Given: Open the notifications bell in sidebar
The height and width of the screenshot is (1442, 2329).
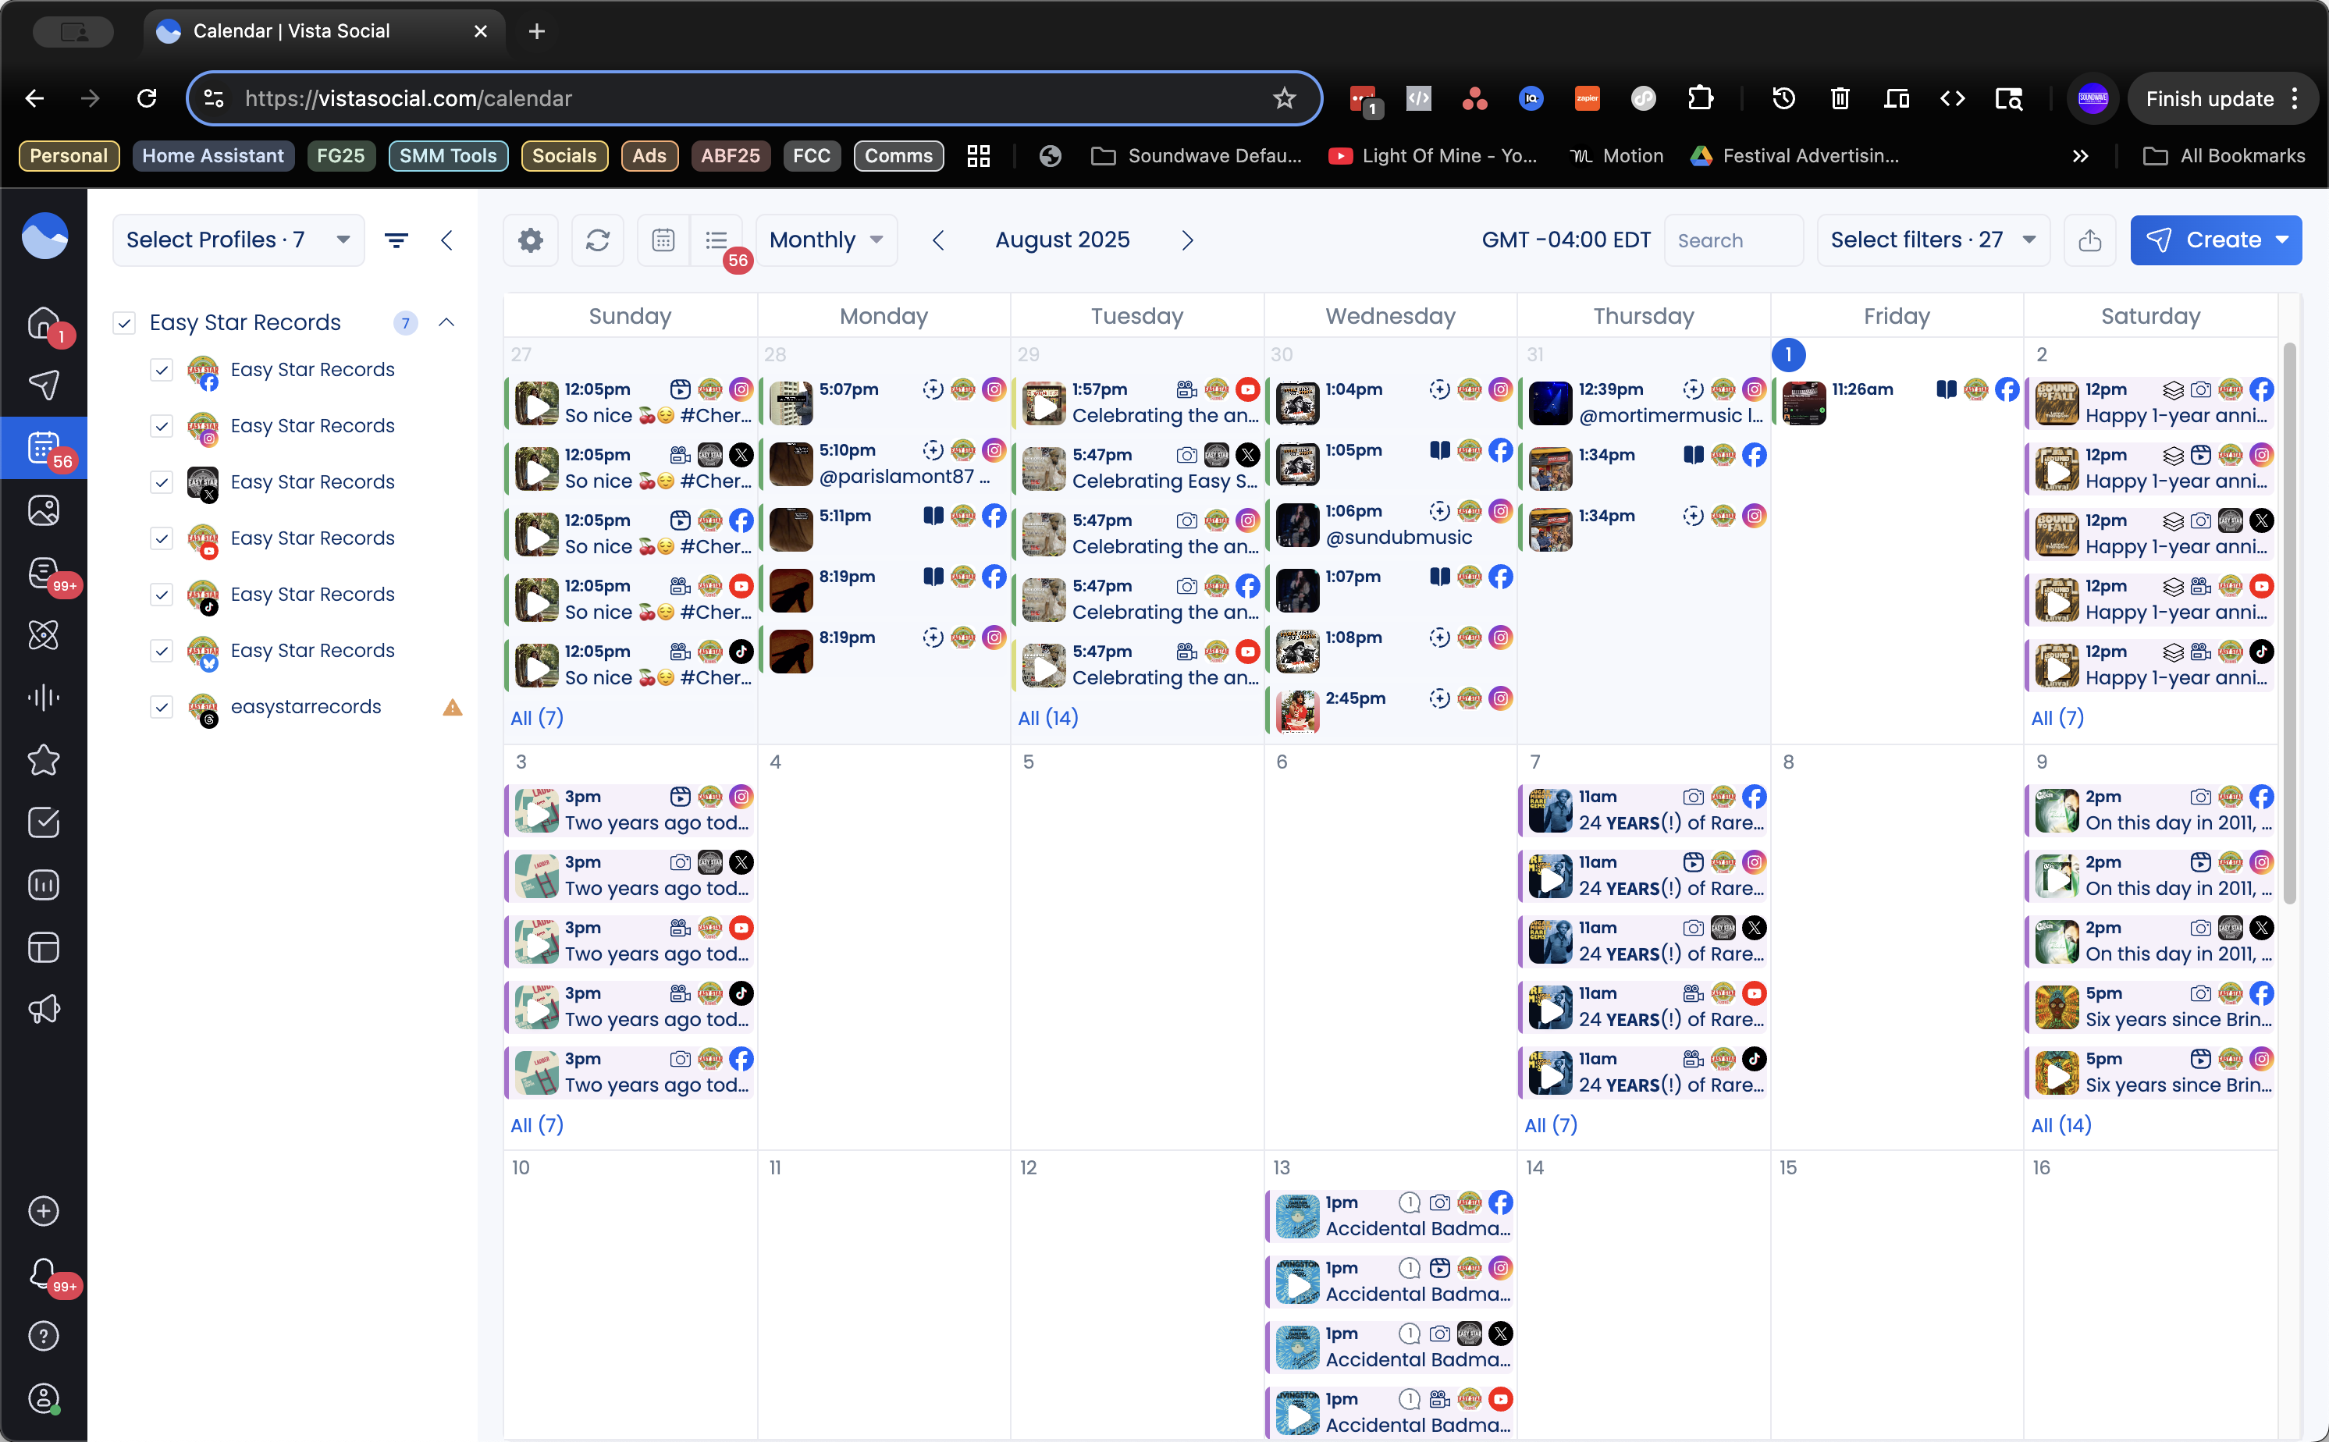Looking at the screenshot, I should click(43, 1272).
